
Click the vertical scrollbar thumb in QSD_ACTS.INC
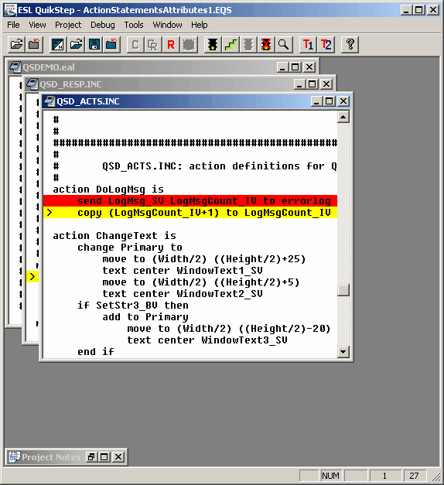click(343, 290)
